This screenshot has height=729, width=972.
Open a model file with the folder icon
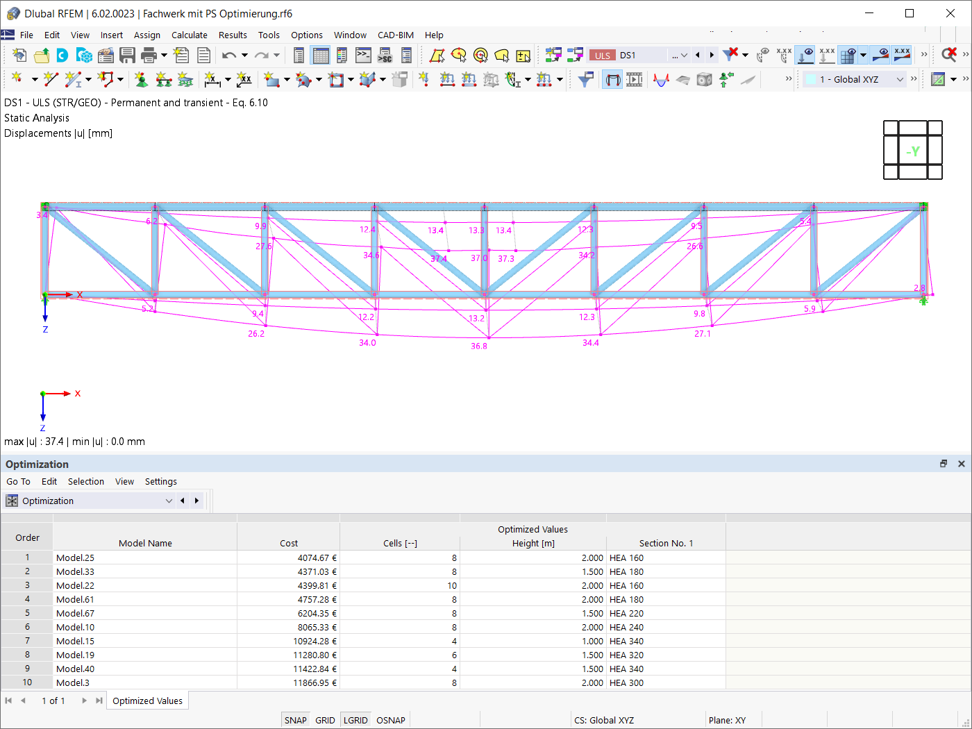[x=42, y=56]
